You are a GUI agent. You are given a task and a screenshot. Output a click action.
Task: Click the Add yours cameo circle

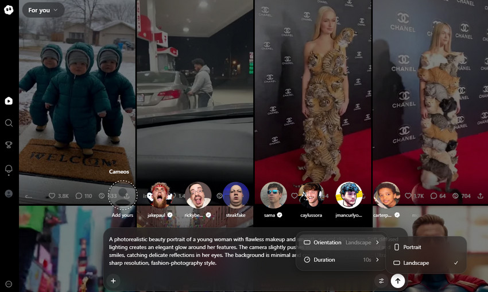(x=123, y=195)
